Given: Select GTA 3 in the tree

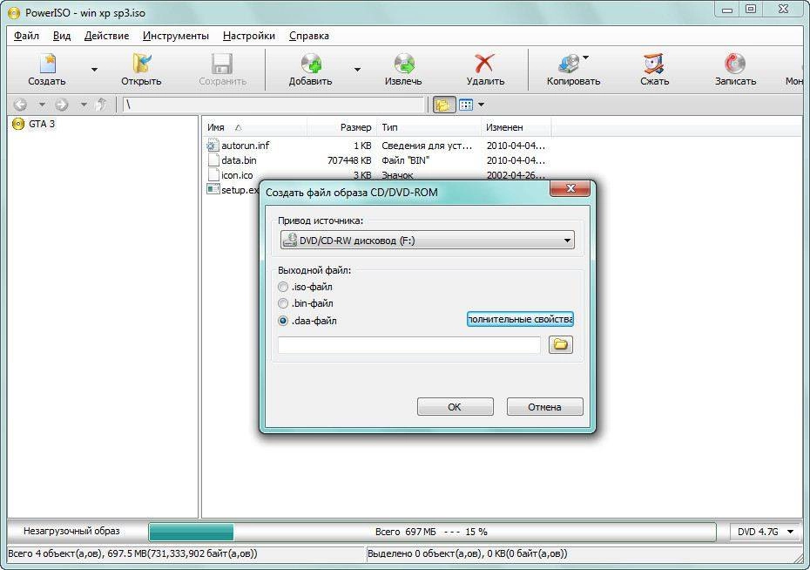Looking at the screenshot, I should click(41, 124).
